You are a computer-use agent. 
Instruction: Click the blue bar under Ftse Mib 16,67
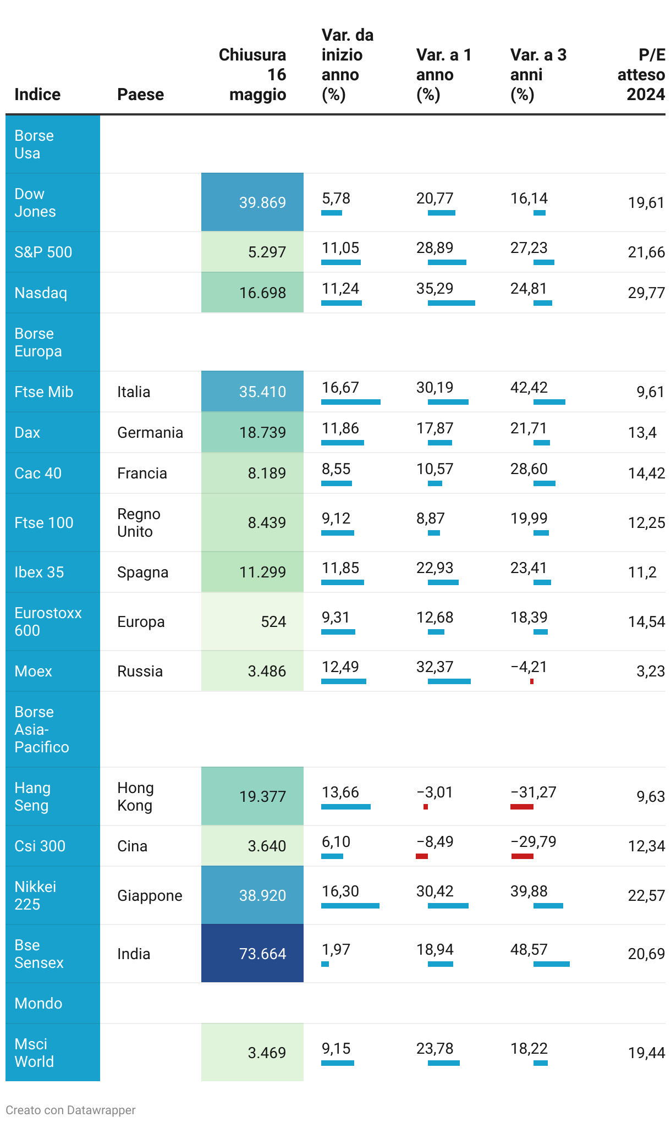[x=350, y=402]
